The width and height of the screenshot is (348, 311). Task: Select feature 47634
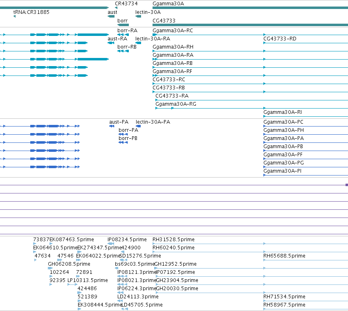[x=43, y=256]
